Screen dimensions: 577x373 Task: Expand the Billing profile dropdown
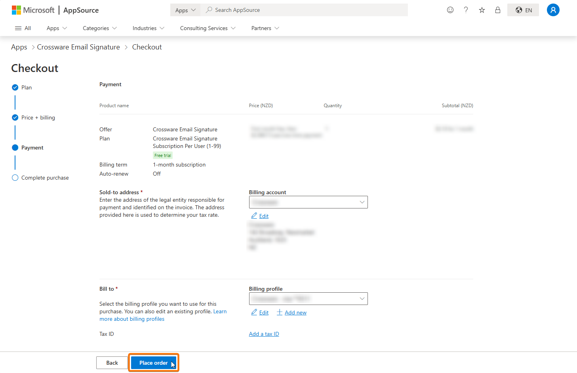pyautogui.click(x=308, y=299)
